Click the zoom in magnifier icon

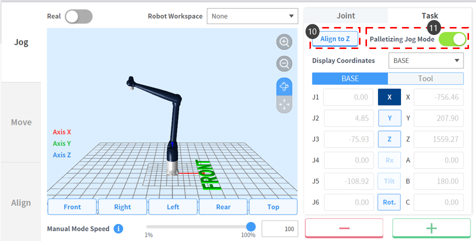coord(284,42)
